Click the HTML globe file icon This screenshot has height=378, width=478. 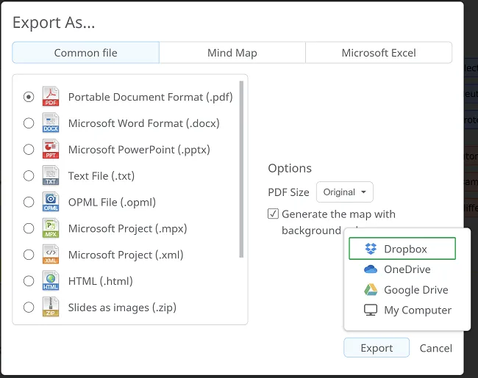pyautogui.click(x=51, y=281)
